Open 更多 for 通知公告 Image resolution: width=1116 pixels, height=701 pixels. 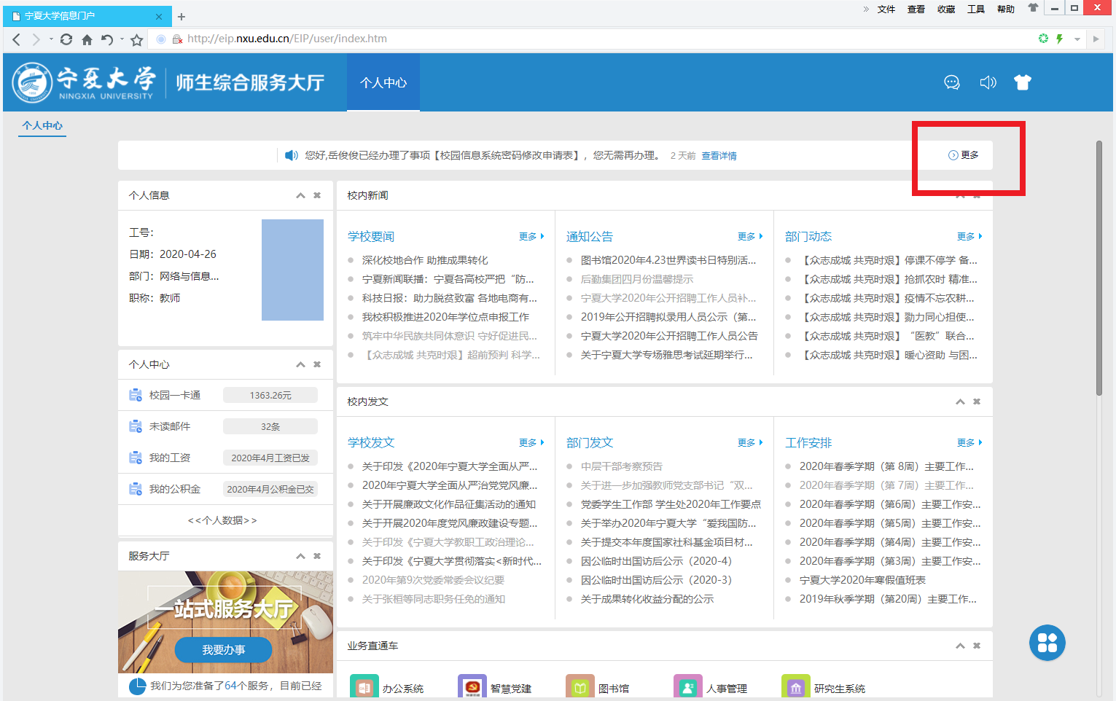[x=750, y=236]
